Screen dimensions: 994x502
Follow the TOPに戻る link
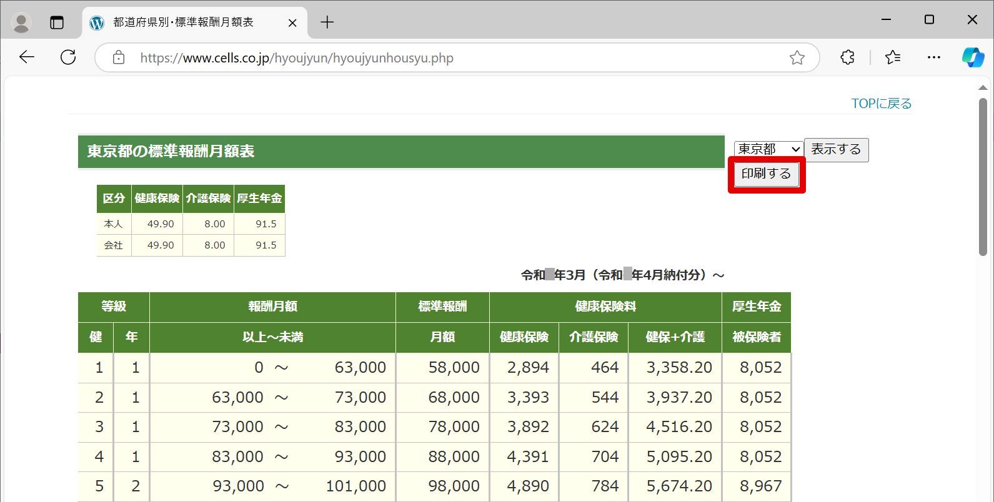(882, 104)
